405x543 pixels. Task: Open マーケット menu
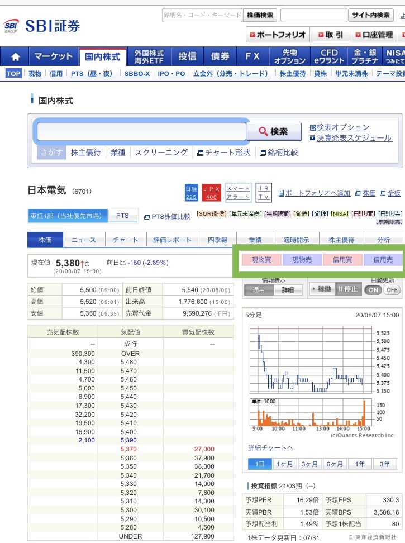(53, 56)
